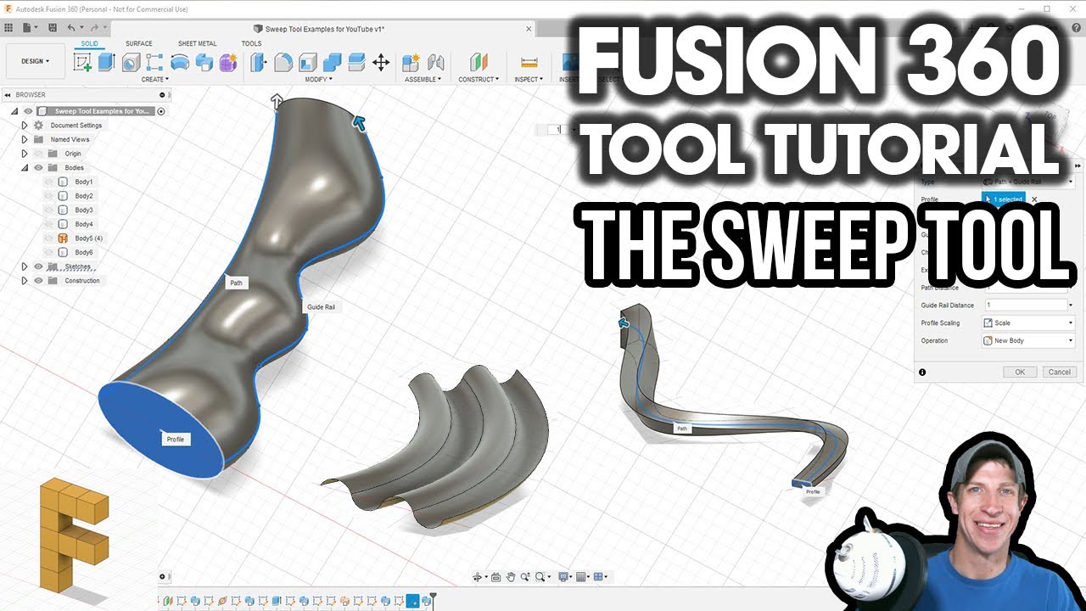1086x611 pixels.
Task: Open the MODIFY dropdown menu
Action: tap(318, 80)
